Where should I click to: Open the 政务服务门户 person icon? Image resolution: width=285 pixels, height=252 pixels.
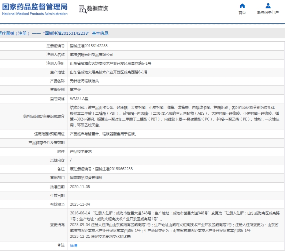(x=268, y=6)
